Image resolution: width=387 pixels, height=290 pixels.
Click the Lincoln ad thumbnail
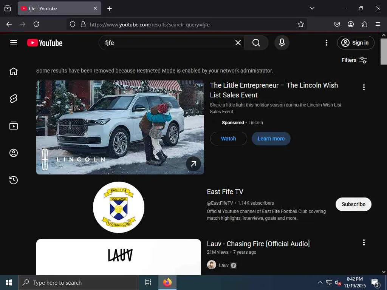coord(120,127)
